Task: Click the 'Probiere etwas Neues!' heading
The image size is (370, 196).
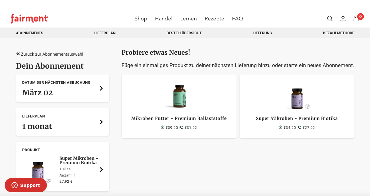Action: (x=156, y=53)
